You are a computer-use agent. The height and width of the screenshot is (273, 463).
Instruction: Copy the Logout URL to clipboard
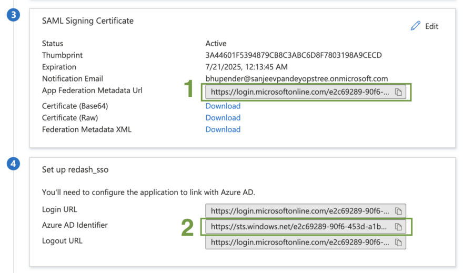coord(399,242)
